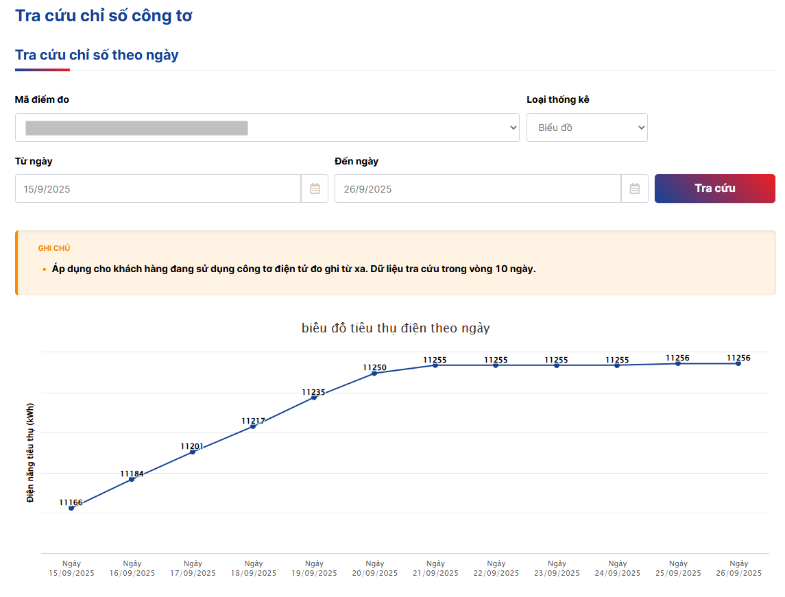Click the last chart point labeled 11256

[x=737, y=365]
